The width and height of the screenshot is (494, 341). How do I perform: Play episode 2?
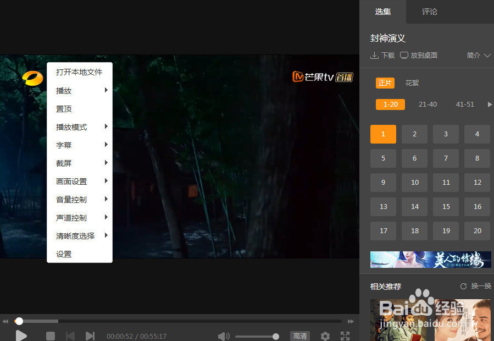coord(415,134)
